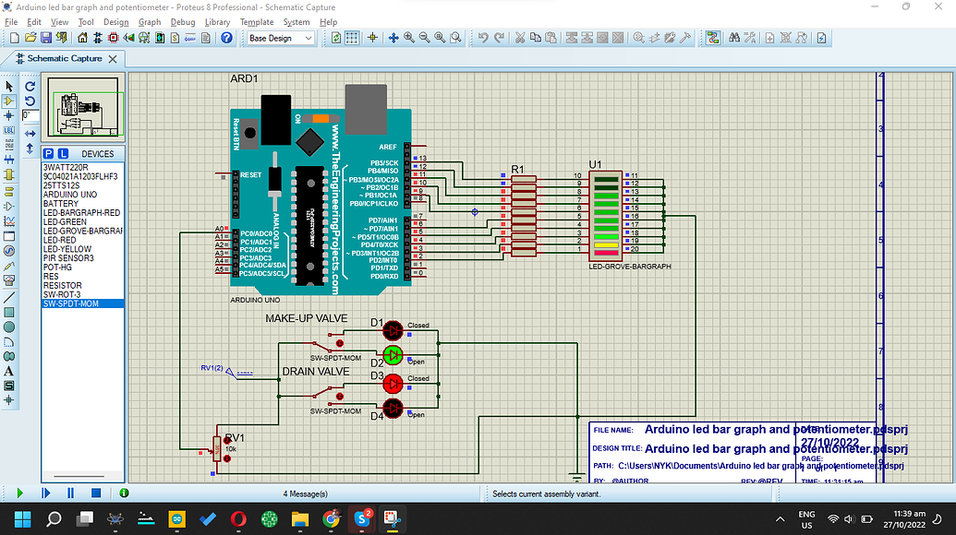Select the Junction dot mode tool

tap(9, 115)
